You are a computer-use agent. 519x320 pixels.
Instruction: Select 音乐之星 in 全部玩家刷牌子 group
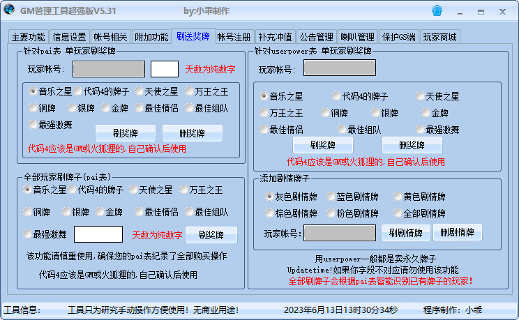pos(45,190)
